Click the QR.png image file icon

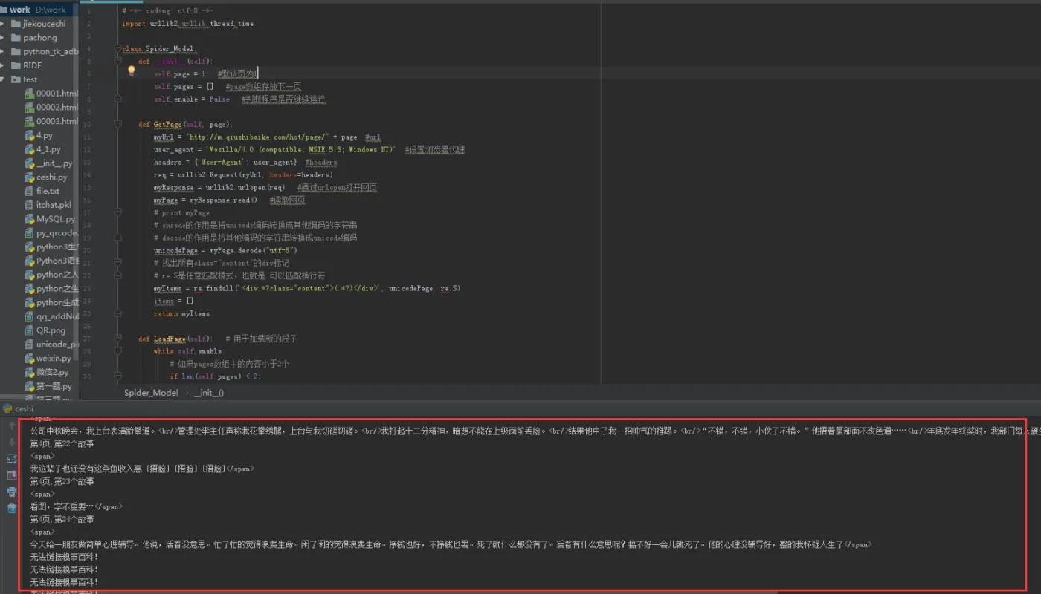pyautogui.click(x=29, y=330)
